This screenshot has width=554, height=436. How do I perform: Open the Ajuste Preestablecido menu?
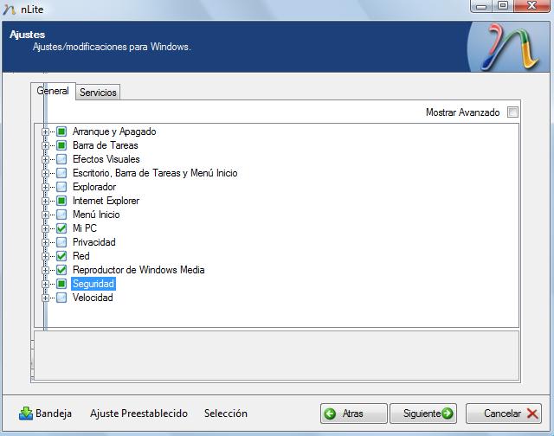[x=138, y=414]
